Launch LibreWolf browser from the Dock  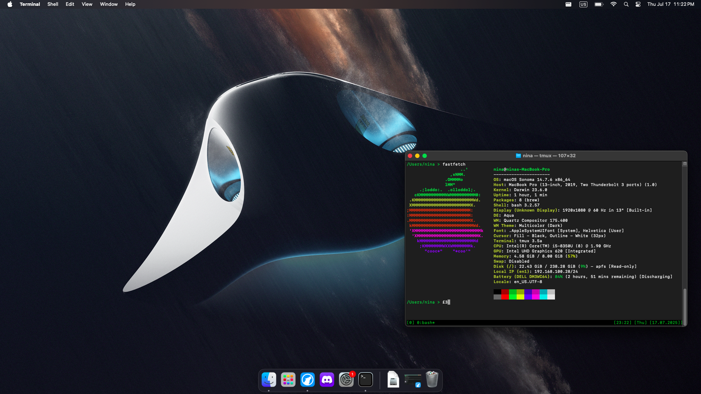pos(307,380)
